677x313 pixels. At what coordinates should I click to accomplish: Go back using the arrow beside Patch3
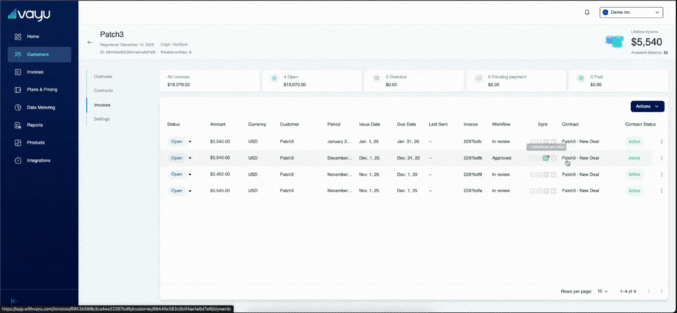[90, 42]
